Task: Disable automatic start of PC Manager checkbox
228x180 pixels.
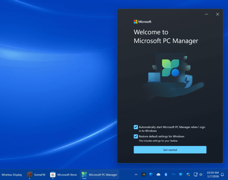Action: point(136,127)
